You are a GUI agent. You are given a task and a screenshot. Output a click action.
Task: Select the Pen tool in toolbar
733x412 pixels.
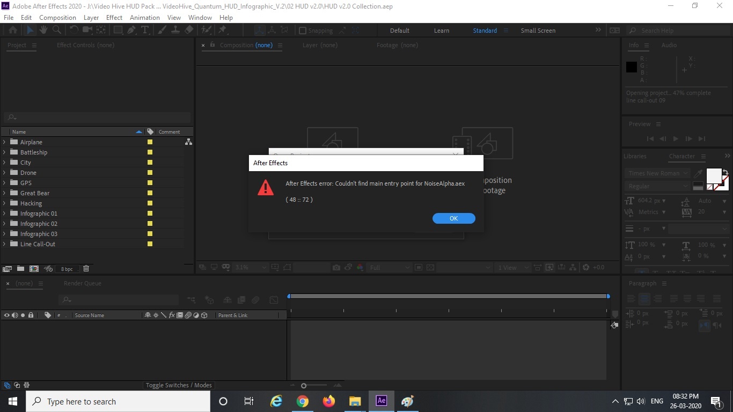[131, 30]
